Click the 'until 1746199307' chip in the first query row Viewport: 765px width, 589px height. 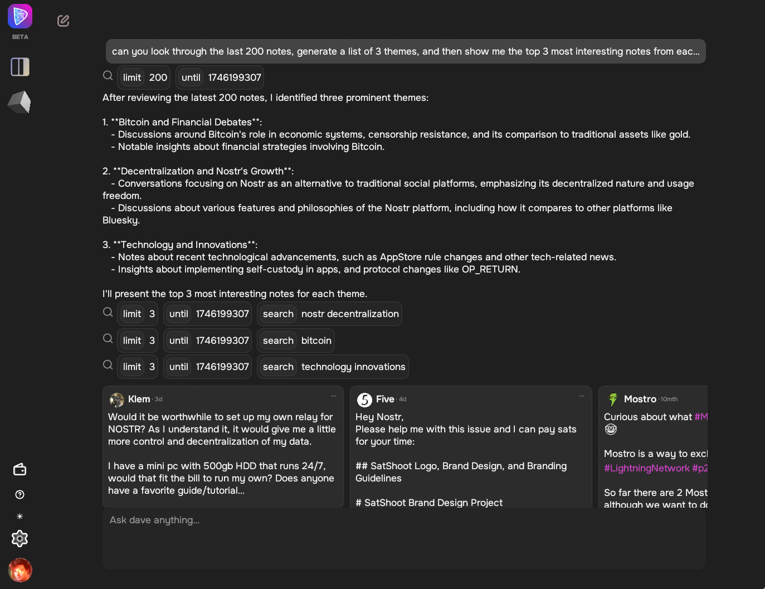tap(220, 77)
